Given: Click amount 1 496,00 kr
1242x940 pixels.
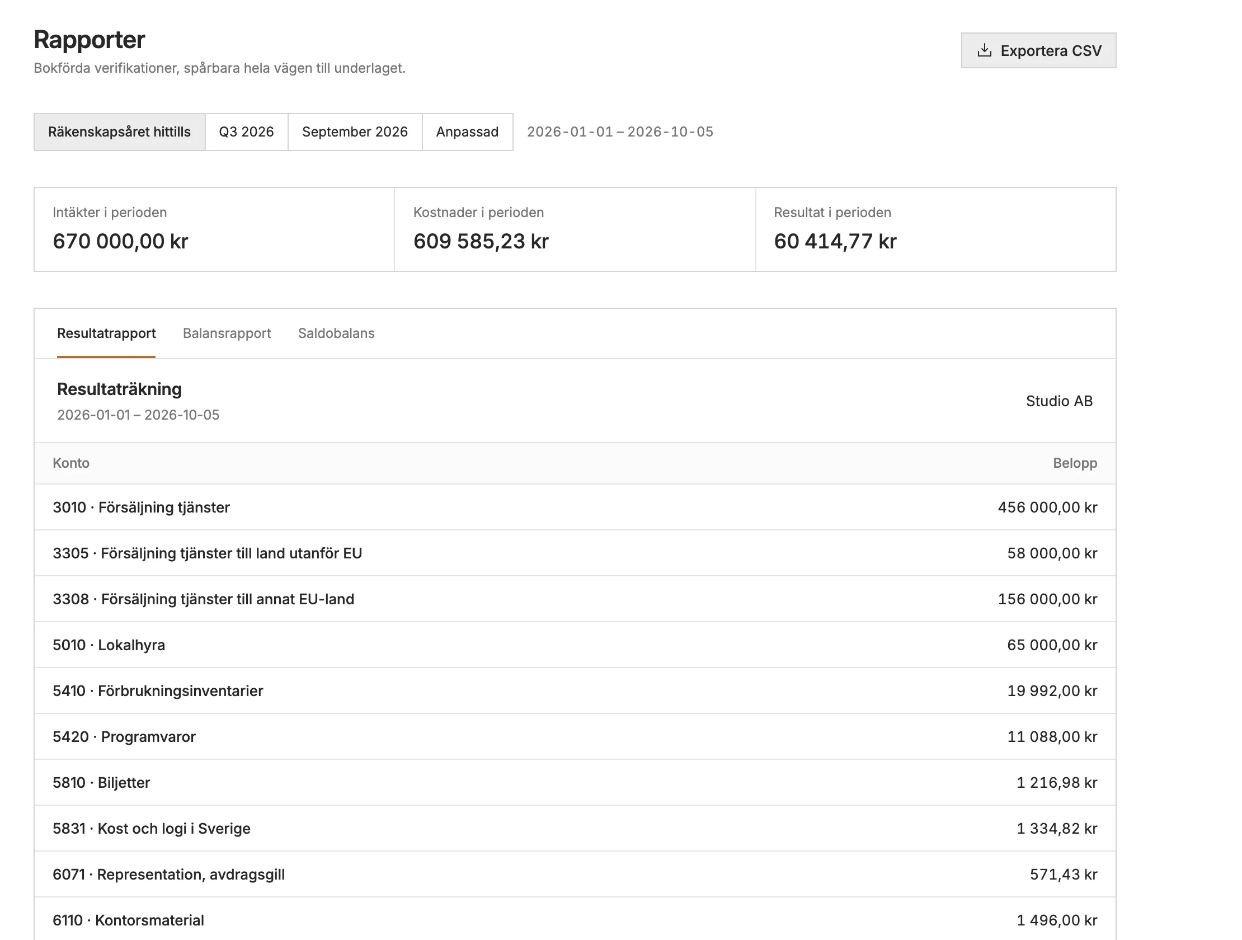Looking at the screenshot, I should tap(1057, 920).
